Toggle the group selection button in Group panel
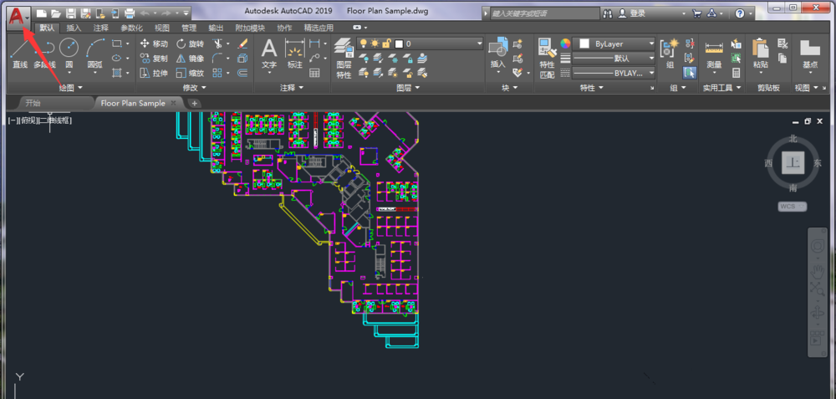 pos(690,73)
